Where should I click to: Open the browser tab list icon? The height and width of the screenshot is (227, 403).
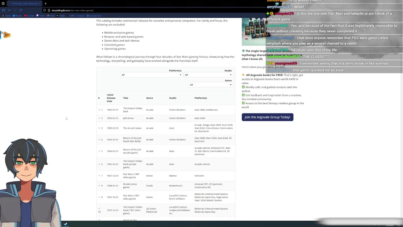3,3
